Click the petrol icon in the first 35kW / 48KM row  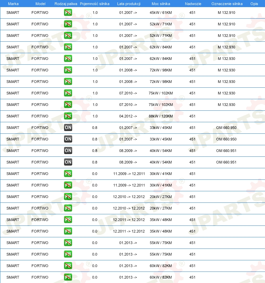pos(68,220)
